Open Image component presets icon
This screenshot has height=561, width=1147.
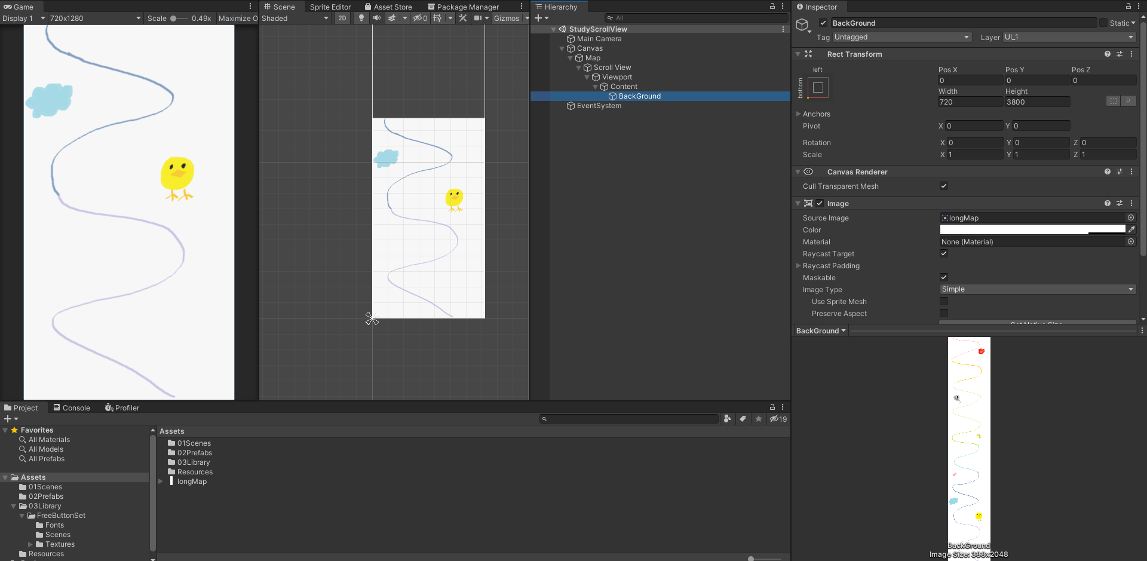tap(1120, 203)
